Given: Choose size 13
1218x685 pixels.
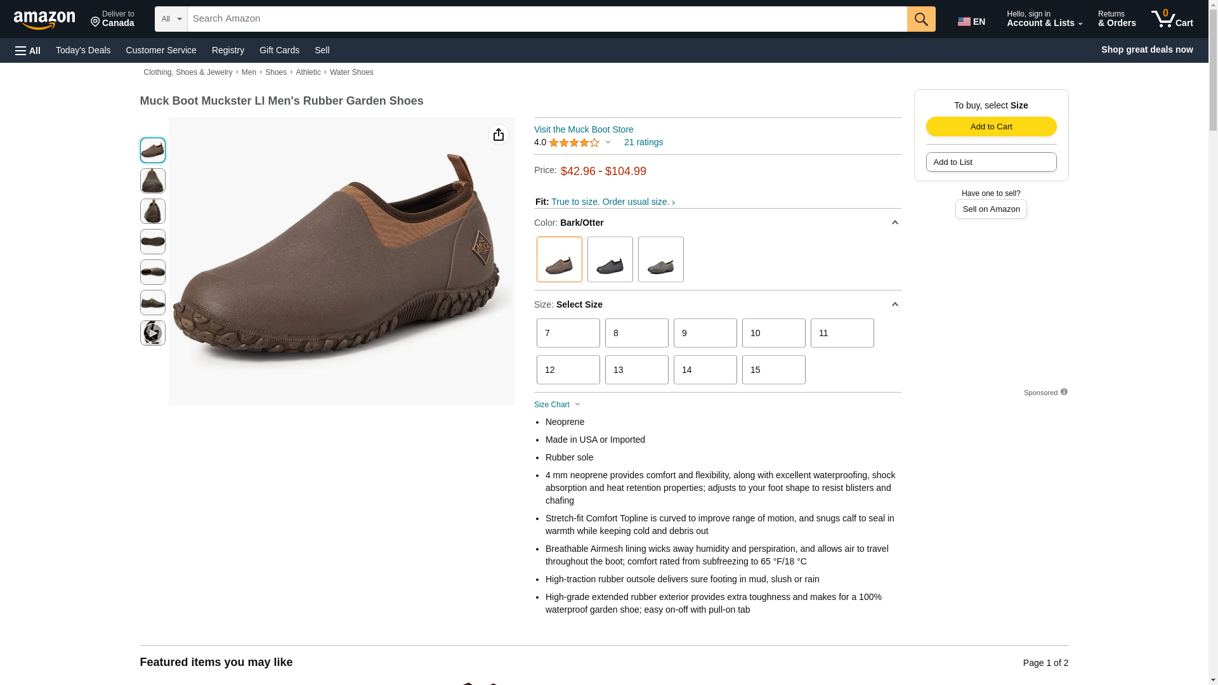Looking at the screenshot, I should point(636,370).
